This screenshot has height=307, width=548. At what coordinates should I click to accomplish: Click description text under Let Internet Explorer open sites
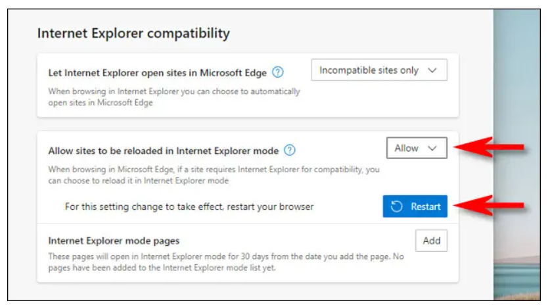point(174,97)
